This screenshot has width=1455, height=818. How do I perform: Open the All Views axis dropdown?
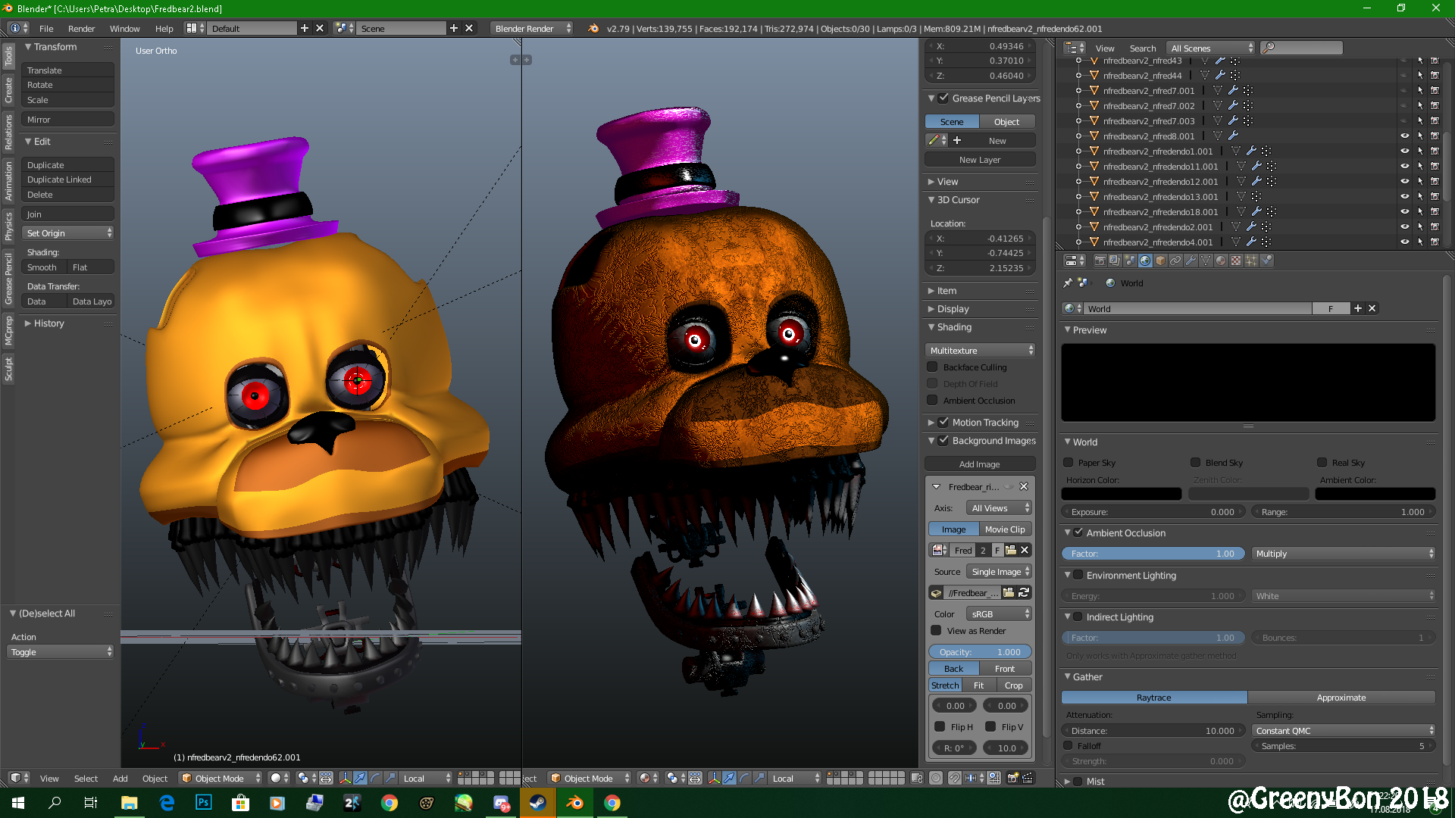point(1000,508)
